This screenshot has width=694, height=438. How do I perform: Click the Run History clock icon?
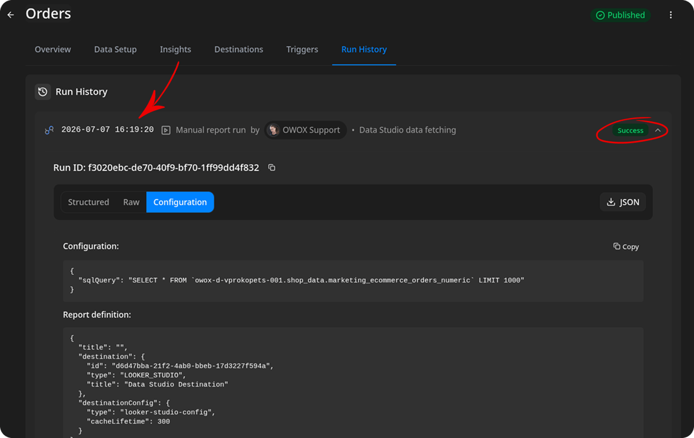[43, 92]
